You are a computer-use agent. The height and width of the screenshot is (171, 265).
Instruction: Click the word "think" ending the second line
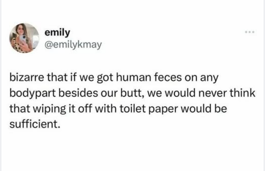pyautogui.click(x=242, y=93)
